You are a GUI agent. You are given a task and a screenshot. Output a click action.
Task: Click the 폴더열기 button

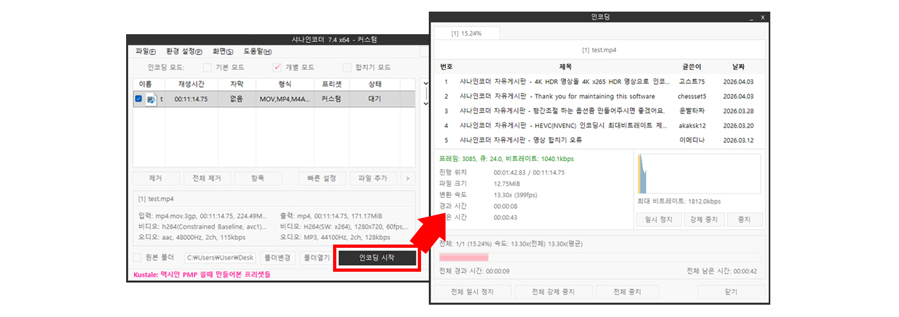click(x=317, y=257)
